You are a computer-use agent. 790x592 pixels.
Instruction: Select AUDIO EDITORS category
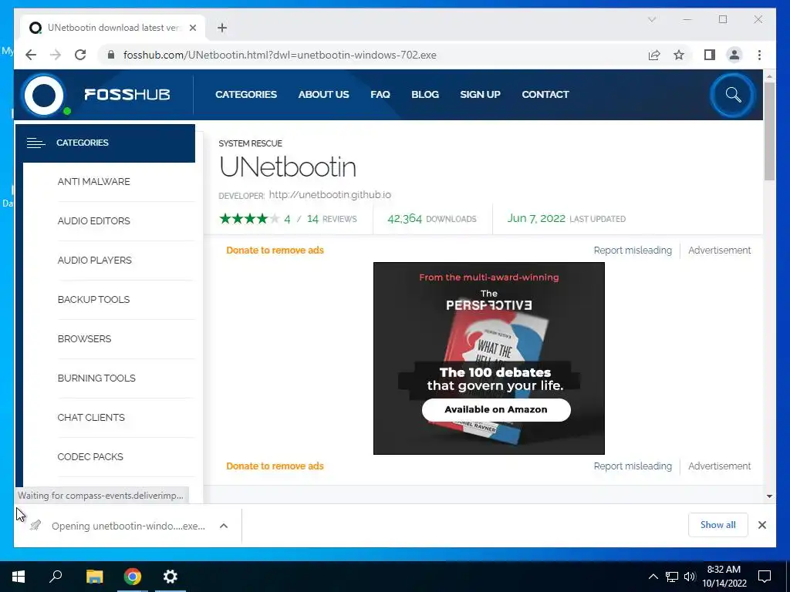pyautogui.click(x=93, y=221)
